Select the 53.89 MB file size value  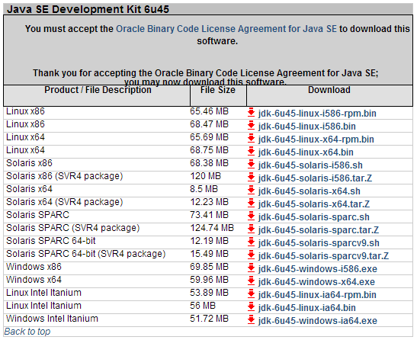209,293
